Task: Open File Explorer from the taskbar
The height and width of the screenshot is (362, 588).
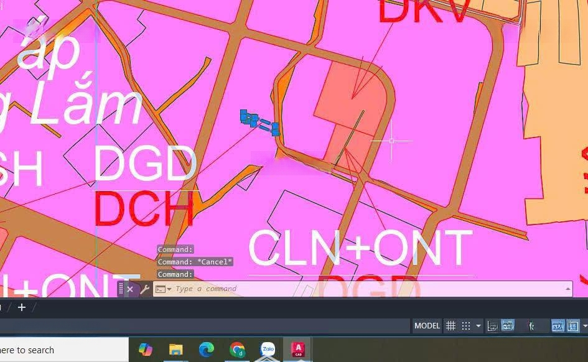Action: [x=176, y=350]
